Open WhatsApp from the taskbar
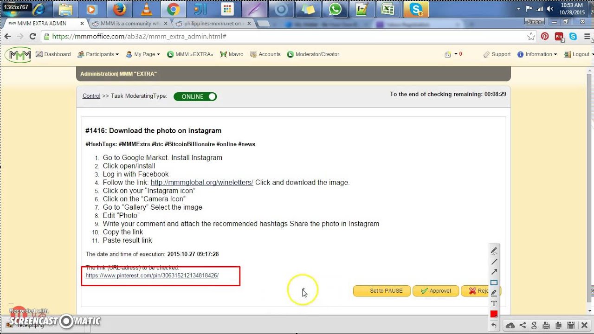 (335, 8)
